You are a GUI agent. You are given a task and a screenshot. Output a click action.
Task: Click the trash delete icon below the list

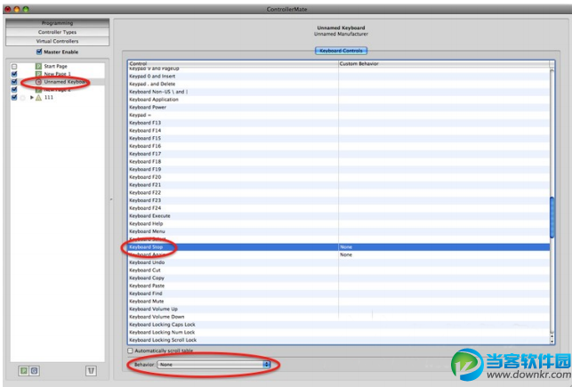point(91,371)
